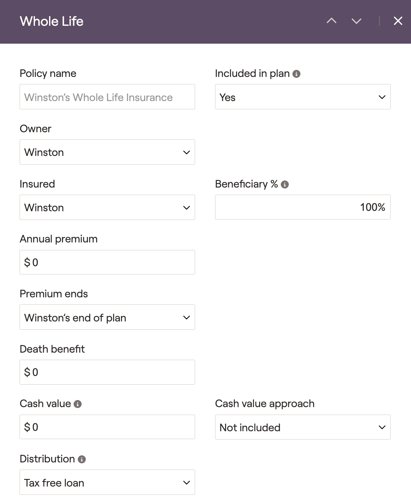Click the down chevron in Whole Life header
Screen dimensions: 411x504
[x=357, y=21]
